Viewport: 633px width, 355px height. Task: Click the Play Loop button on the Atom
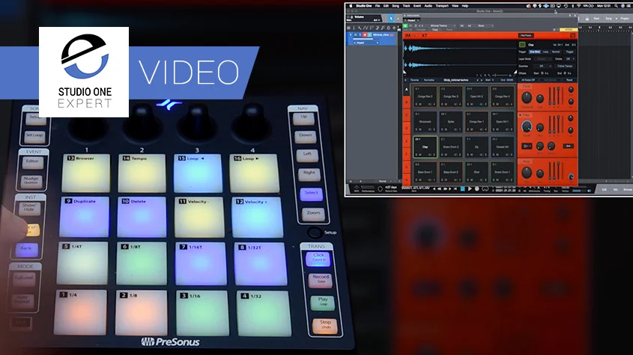coord(323,302)
